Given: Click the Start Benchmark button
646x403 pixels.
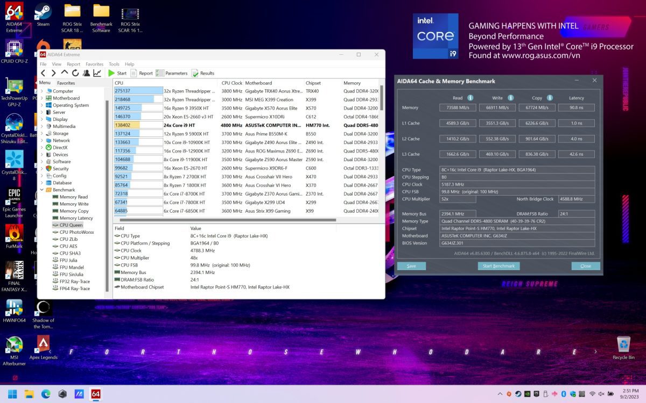Looking at the screenshot, I should 498,266.
